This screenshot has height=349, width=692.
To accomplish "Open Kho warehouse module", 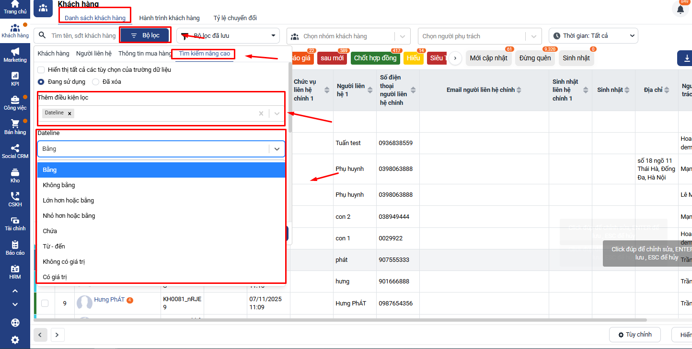I will [15, 176].
